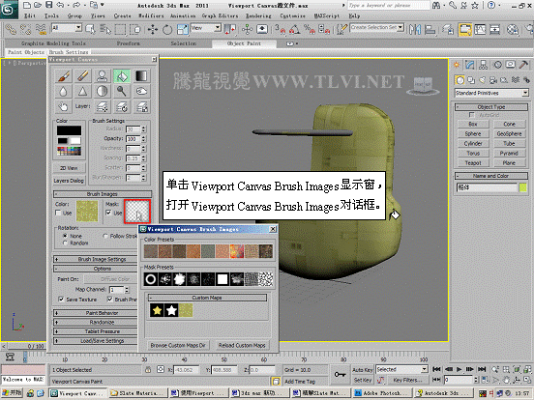
Task: Collapse the Custom Maps rollout
Action: (207, 298)
